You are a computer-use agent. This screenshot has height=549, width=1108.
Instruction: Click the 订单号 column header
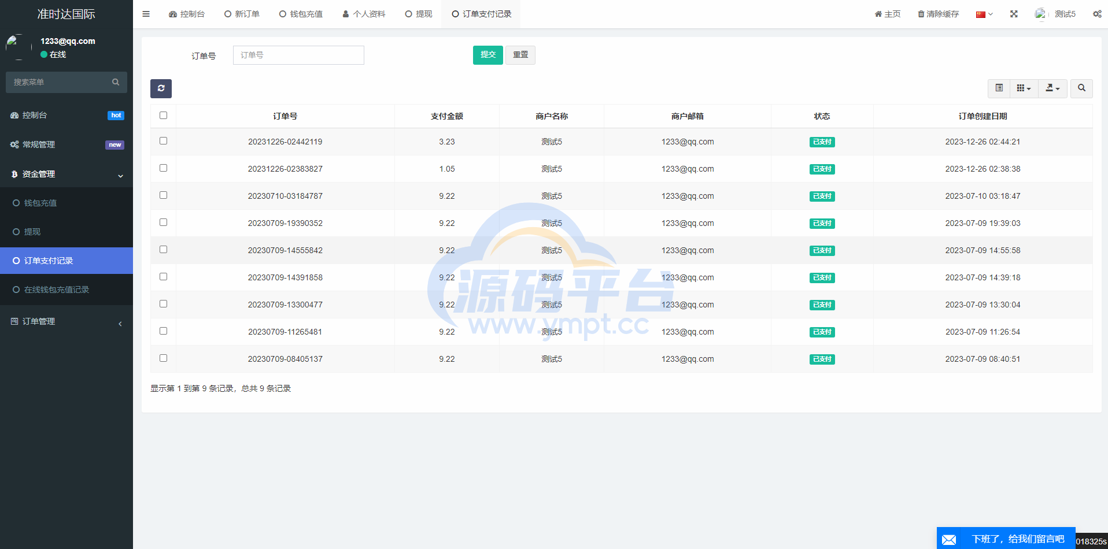click(285, 116)
